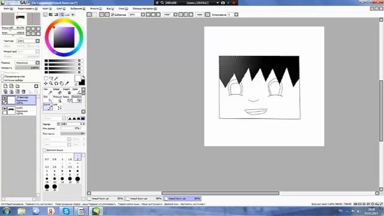This screenshot has height=216, width=384.
Task: Adjust the Мин размер slider
Action: click(x=70, y=128)
